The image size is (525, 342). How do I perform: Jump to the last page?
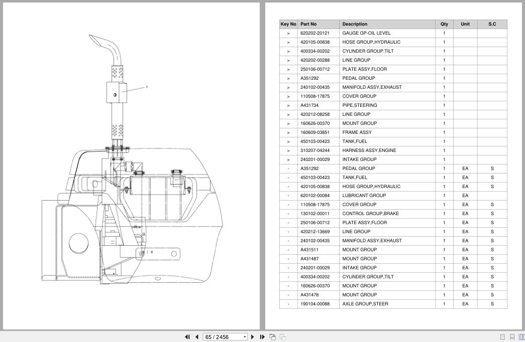click(x=262, y=337)
